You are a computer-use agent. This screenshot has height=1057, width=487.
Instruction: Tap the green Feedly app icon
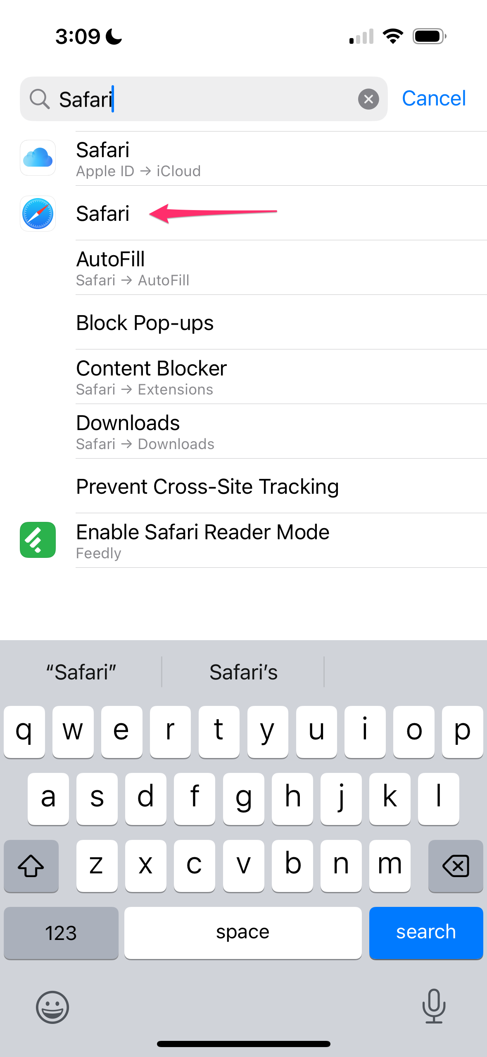(x=38, y=540)
